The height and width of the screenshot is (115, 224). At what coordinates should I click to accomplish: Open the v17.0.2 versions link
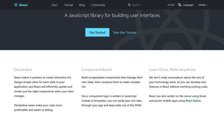point(171,5)
